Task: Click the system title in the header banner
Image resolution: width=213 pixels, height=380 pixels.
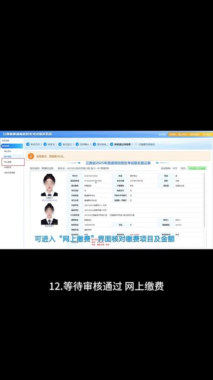Action: click(x=27, y=134)
